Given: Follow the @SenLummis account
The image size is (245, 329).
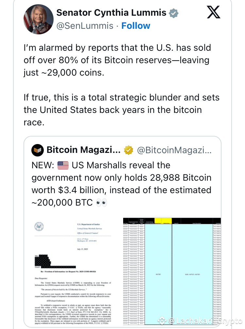Looking at the screenshot, I should point(136,26).
